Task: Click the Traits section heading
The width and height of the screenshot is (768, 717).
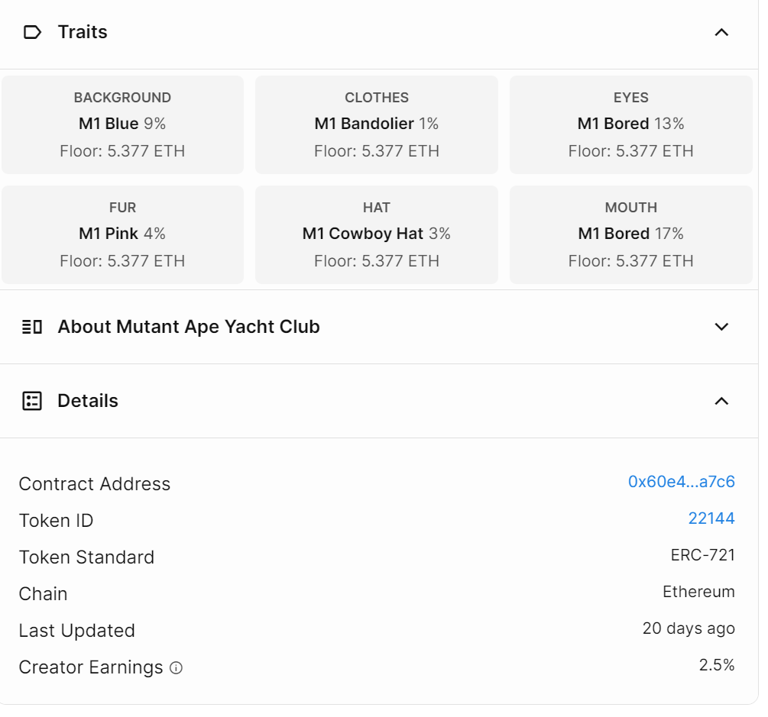Action: point(83,32)
